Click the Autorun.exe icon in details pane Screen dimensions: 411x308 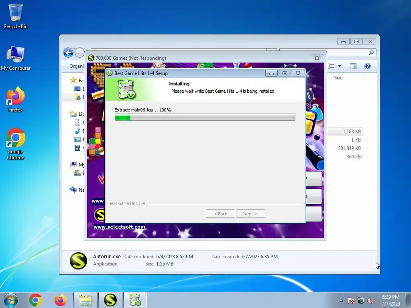[78, 261]
